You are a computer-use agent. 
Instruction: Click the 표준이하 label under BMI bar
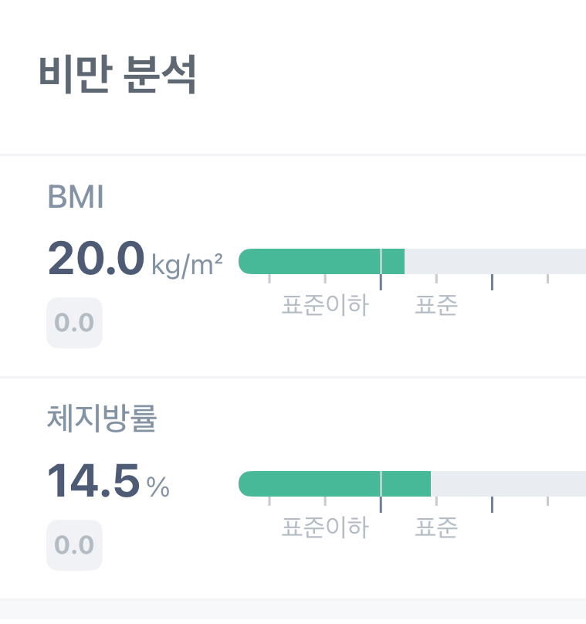click(325, 305)
